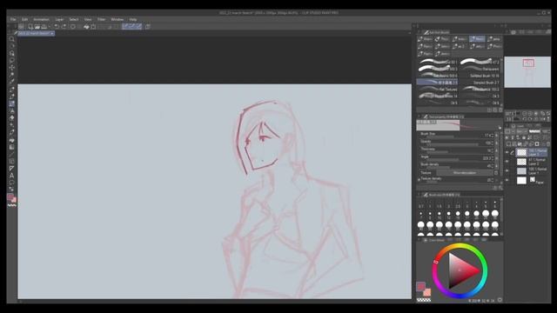Screen dimensions: 557x313
Task: Toggle visibility of the Paper layer
Action: tap(507, 180)
